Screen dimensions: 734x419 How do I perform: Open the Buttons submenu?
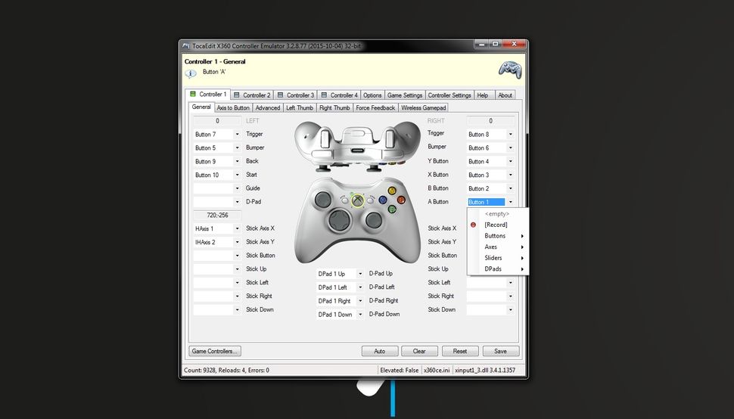pyautogui.click(x=498, y=236)
